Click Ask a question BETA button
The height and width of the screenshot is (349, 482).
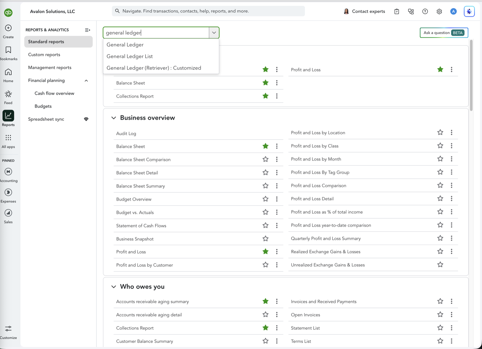click(x=444, y=33)
